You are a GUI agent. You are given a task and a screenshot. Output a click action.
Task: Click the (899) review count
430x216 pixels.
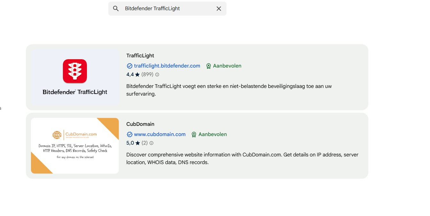[x=147, y=75]
